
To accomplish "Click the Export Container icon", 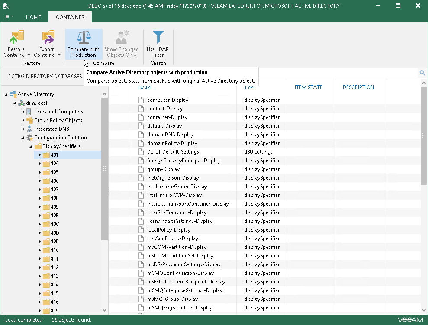I will click(x=48, y=37).
